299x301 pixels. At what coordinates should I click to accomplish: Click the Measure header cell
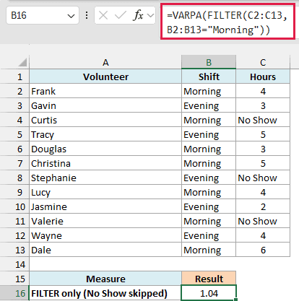click(x=105, y=279)
